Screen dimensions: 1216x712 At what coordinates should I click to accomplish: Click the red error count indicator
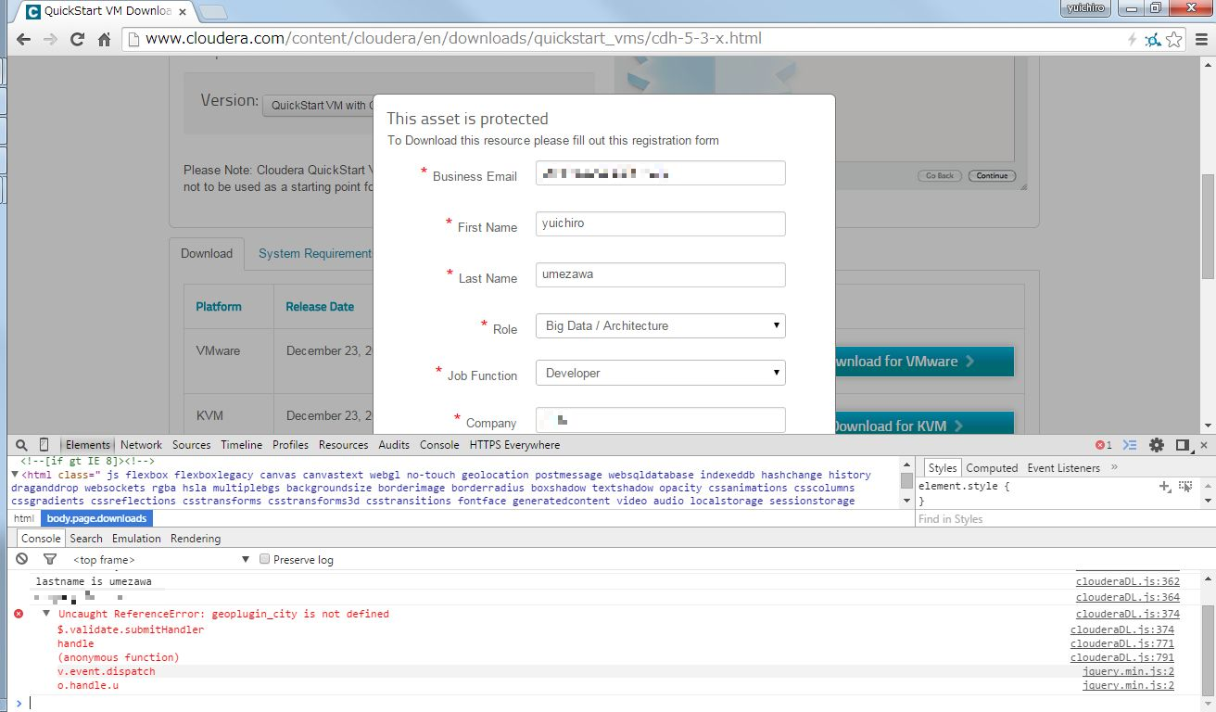point(1104,445)
